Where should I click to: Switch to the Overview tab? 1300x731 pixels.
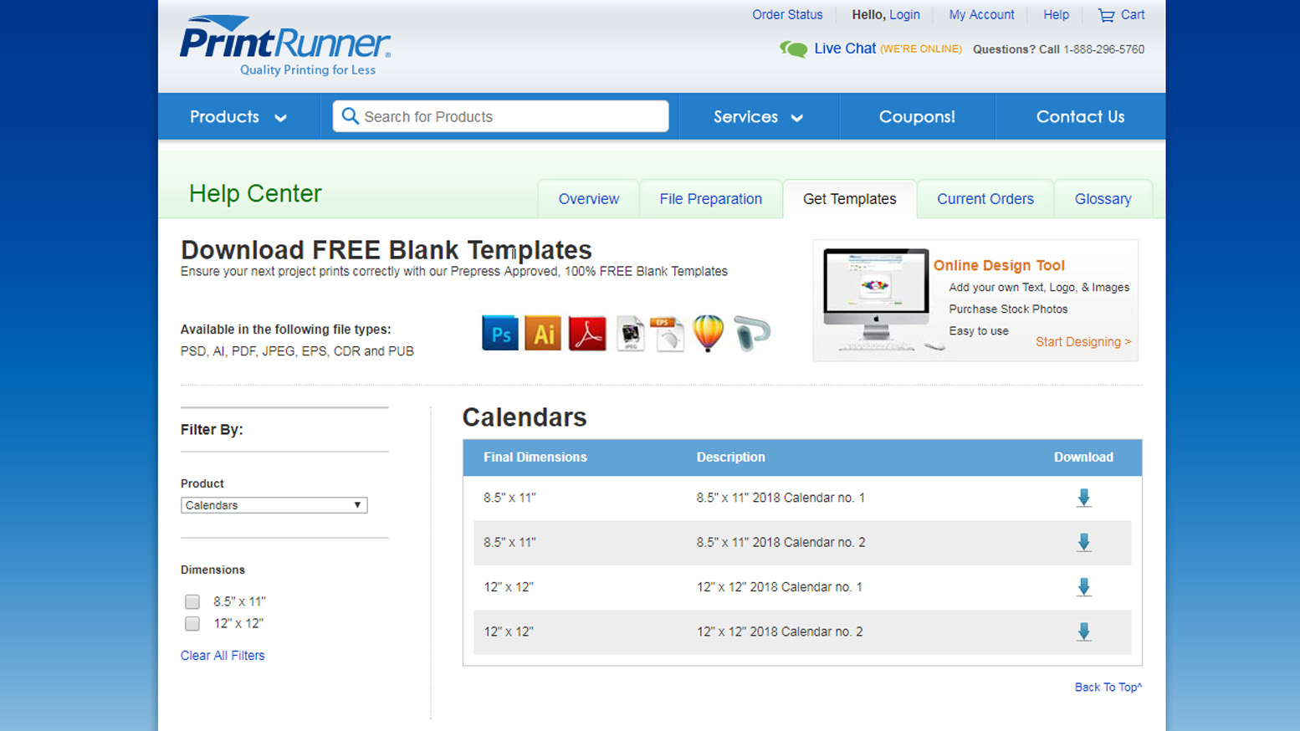(x=589, y=199)
